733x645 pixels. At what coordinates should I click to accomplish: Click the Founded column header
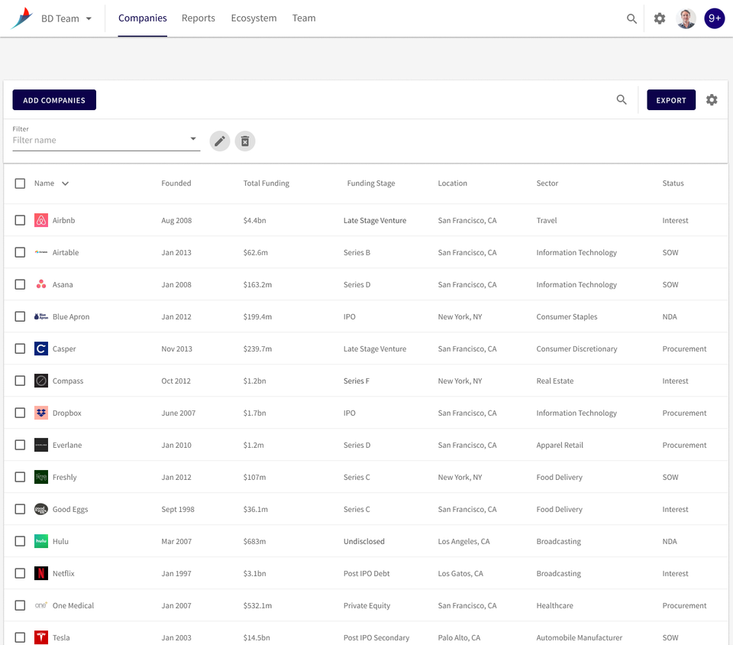(x=176, y=183)
